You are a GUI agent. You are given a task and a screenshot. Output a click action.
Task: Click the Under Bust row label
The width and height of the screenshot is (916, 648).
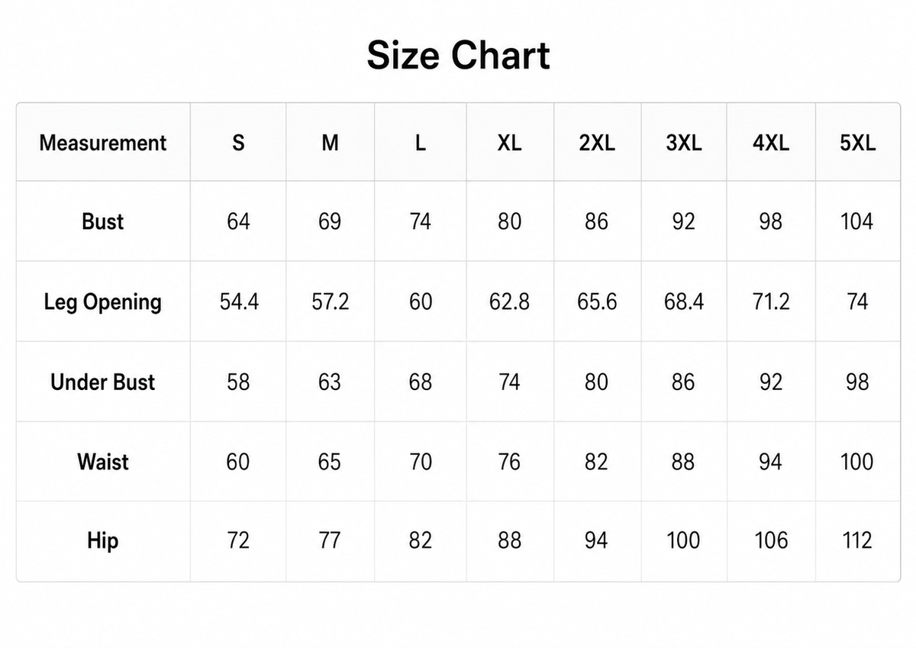(103, 382)
